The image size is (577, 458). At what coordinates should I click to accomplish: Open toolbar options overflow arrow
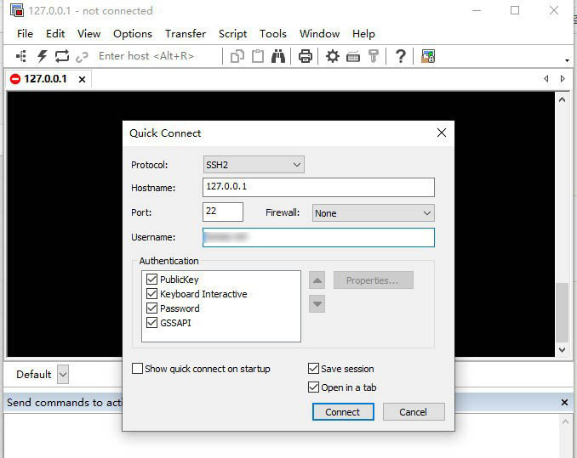tap(567, 60)
